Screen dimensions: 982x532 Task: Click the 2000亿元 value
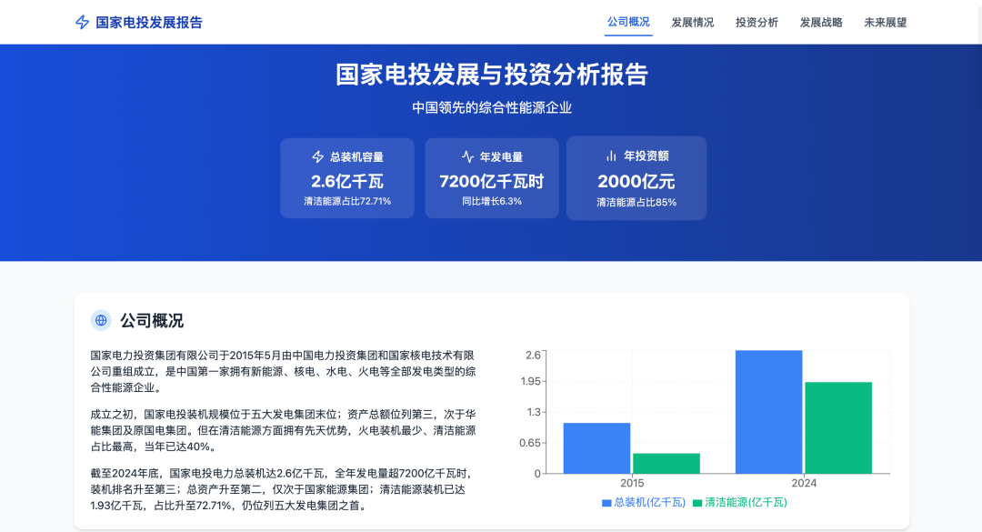636,182
